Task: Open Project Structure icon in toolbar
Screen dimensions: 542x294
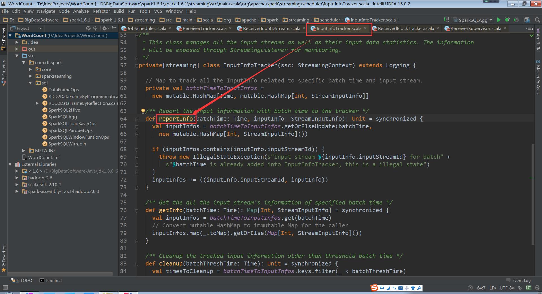Action: point(527,20)
